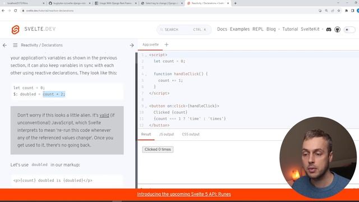359x202 pixels.
Task: Open the Docs page
Action: pos(222,29)
